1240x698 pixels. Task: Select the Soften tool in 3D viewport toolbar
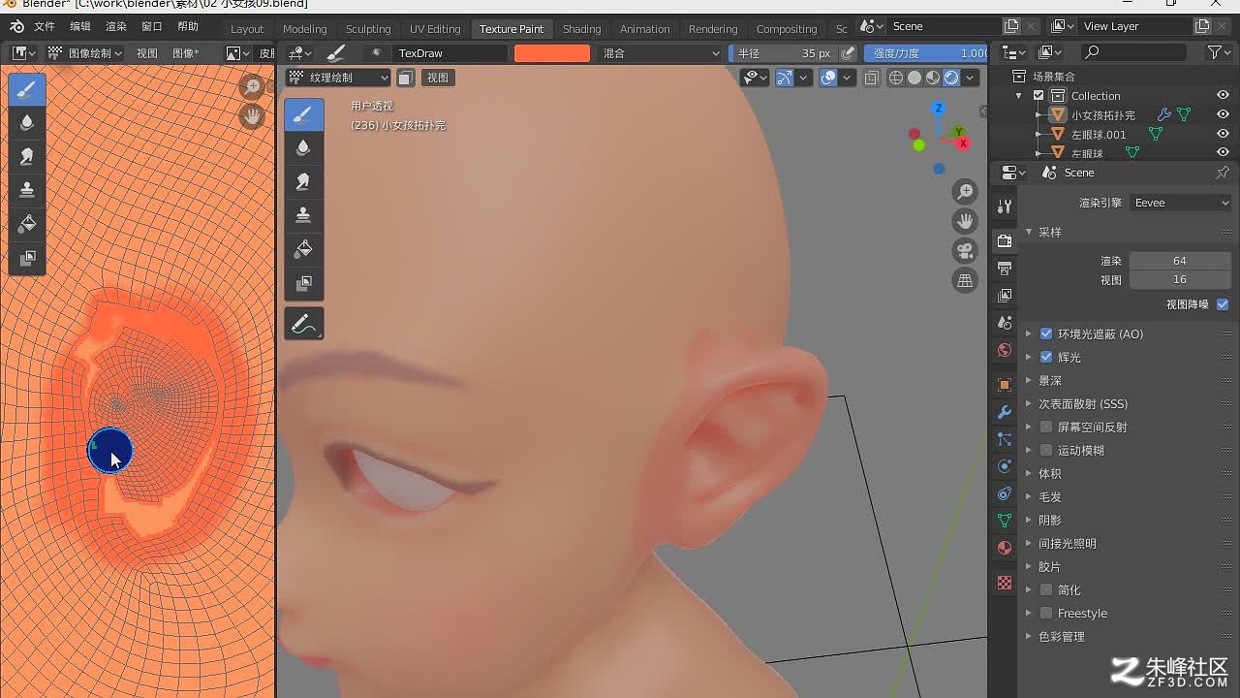coord(303,147)
